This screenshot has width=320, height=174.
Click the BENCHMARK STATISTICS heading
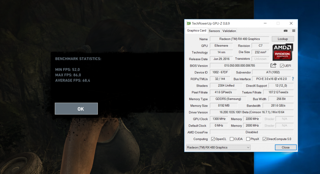[x=78, y=59]
